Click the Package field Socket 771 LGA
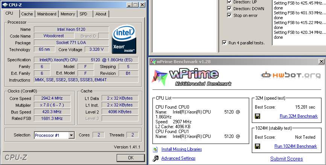 71,42
